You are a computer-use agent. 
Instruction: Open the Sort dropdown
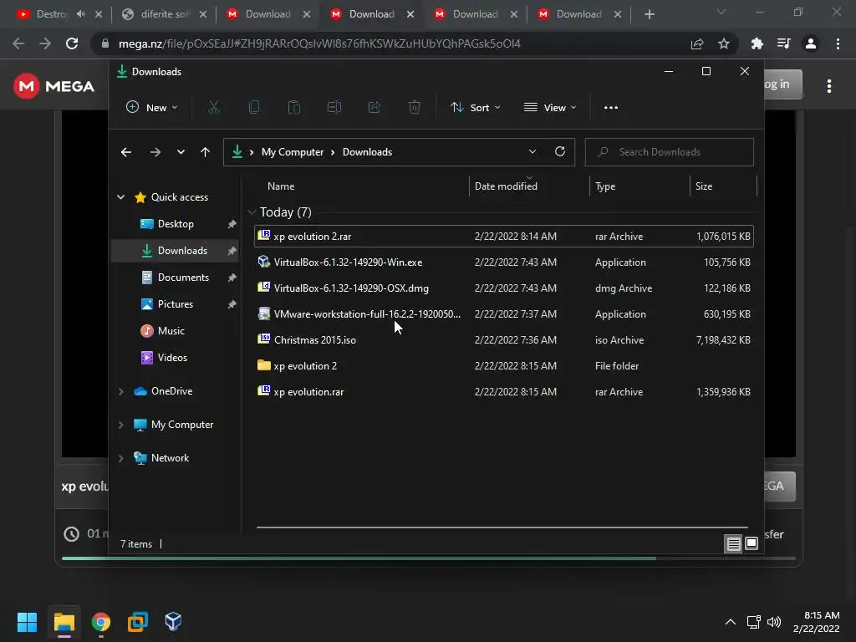coord(475,108)
